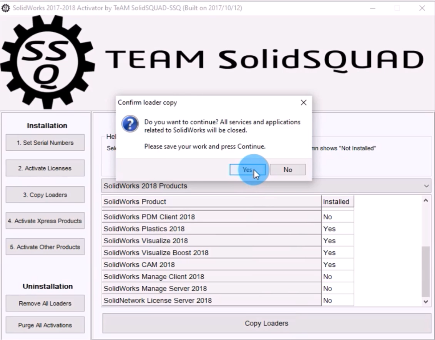Click the Remove All Loaders button
This screenshot has width=435, height=340.
click(x=45, y=304)
